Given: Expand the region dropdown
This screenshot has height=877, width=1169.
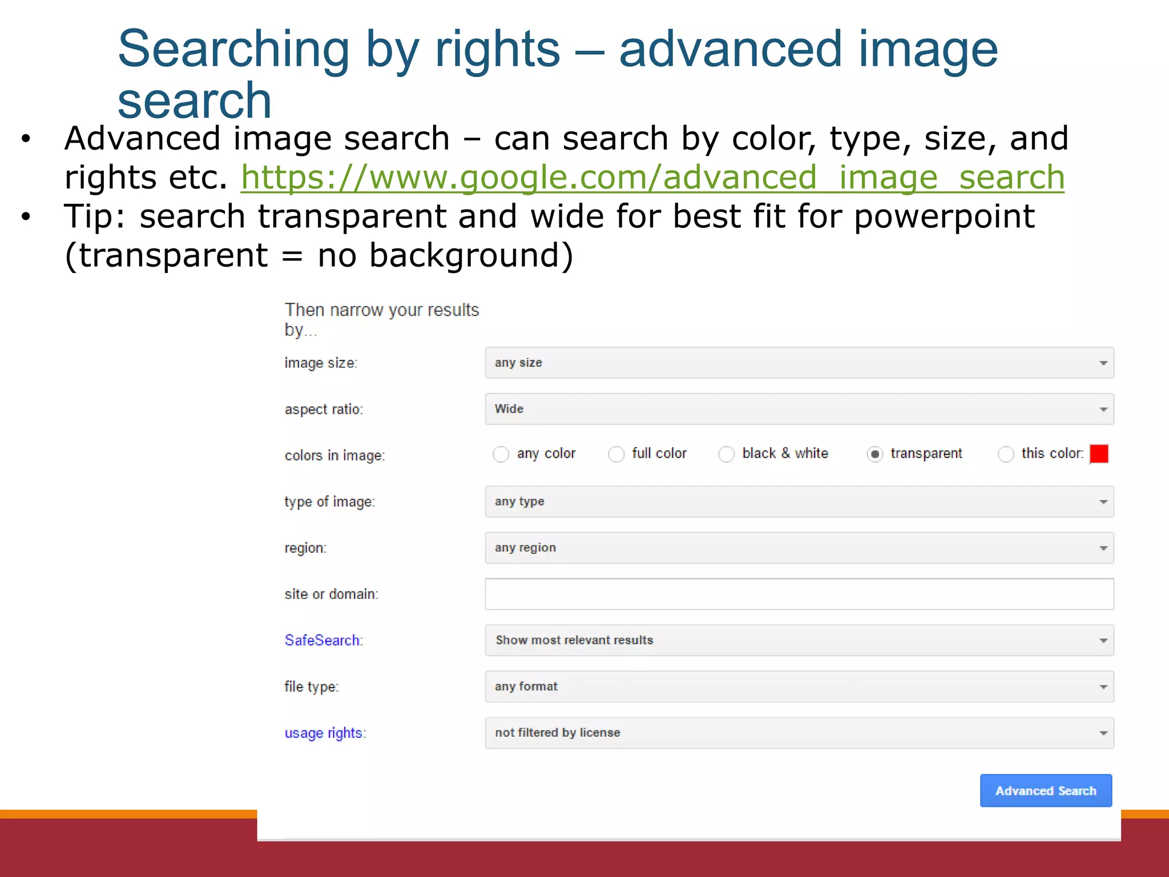Looking at the screenshot, I should pyautogui.click(x=799, y=547).
